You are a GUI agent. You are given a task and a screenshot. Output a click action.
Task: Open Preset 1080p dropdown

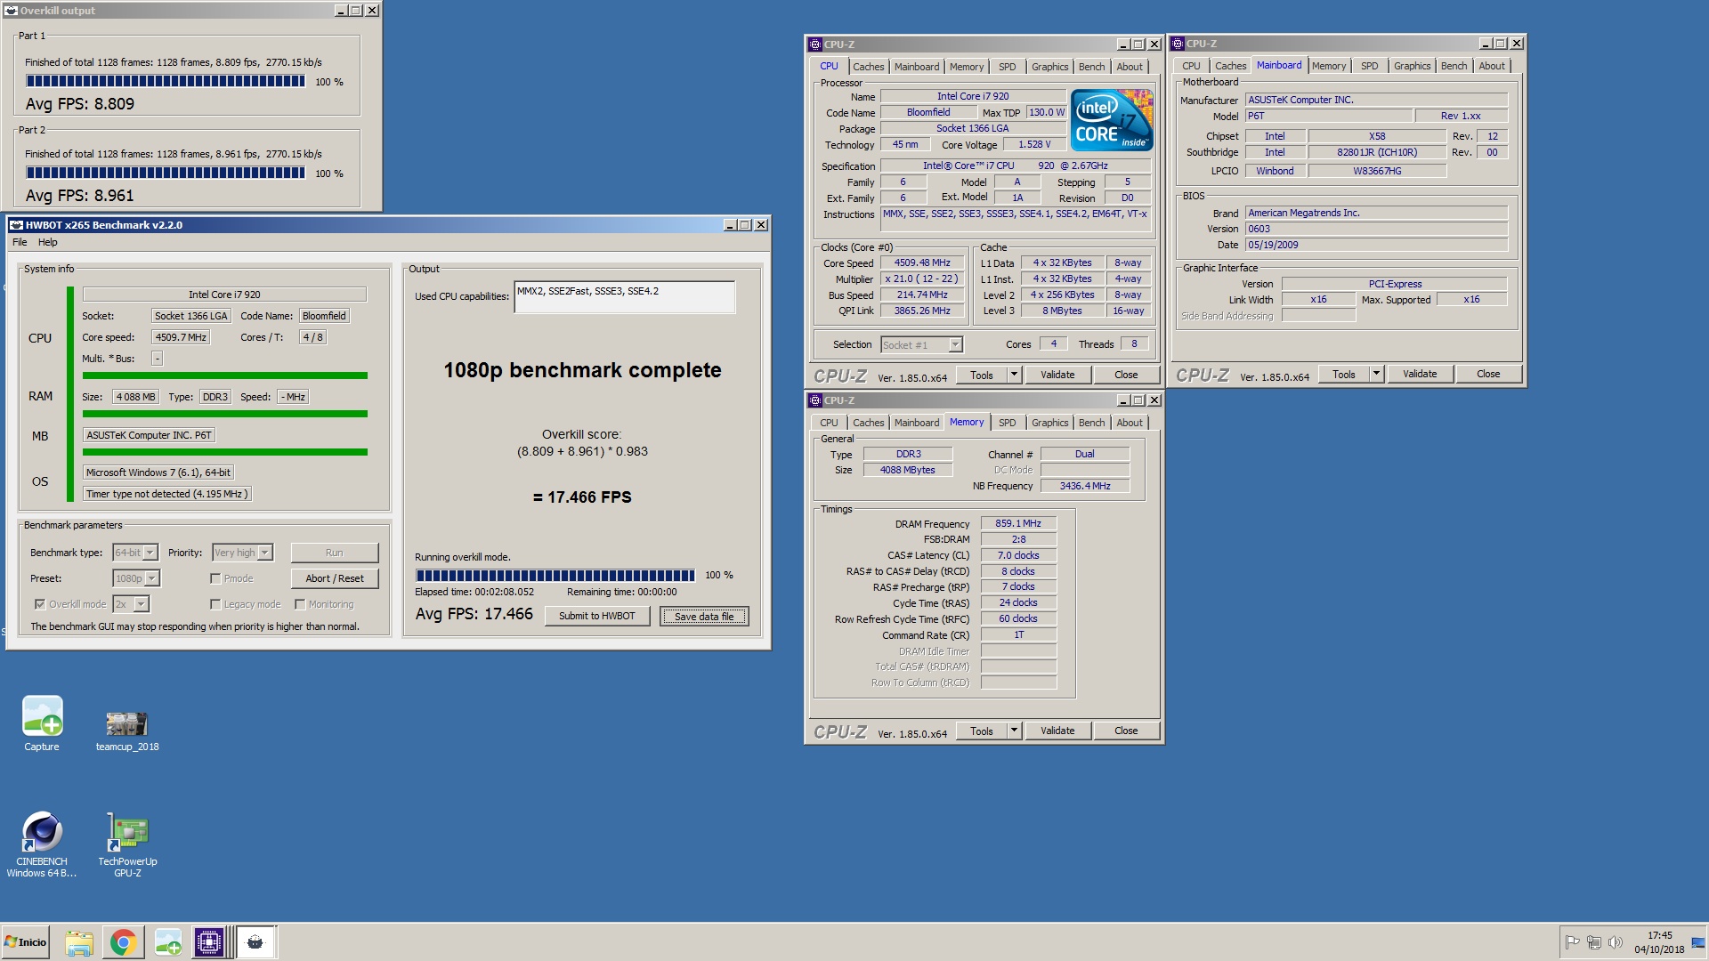[x=136, y=578]
